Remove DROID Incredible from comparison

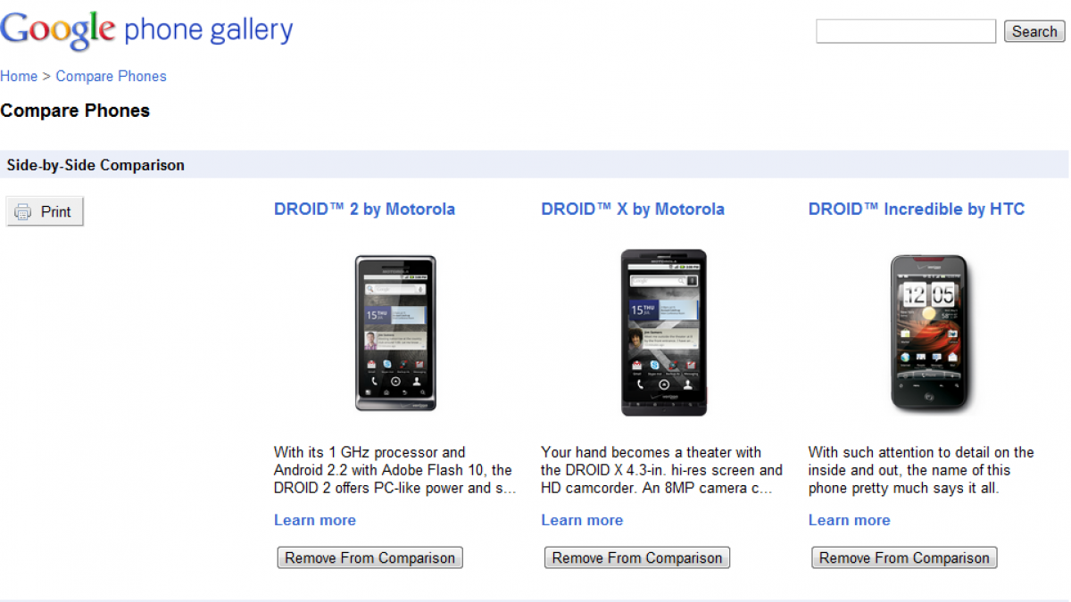pos(904,558)
